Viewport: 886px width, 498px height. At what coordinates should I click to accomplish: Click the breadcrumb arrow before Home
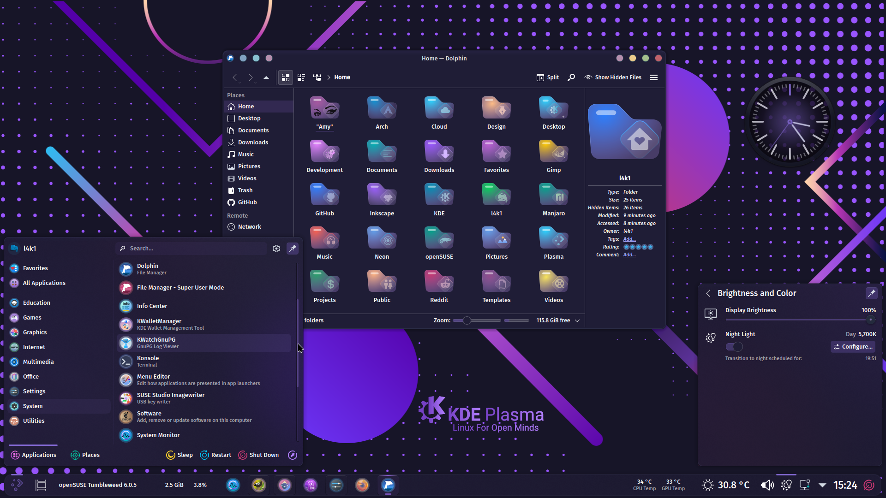(329, 77)
